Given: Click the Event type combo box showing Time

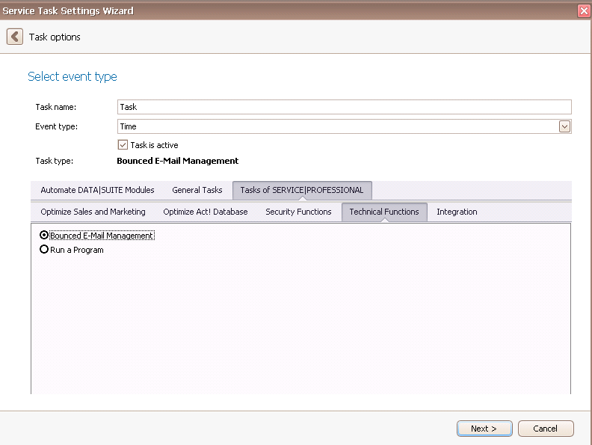Looking at the screenshot, I should (345, 126).
